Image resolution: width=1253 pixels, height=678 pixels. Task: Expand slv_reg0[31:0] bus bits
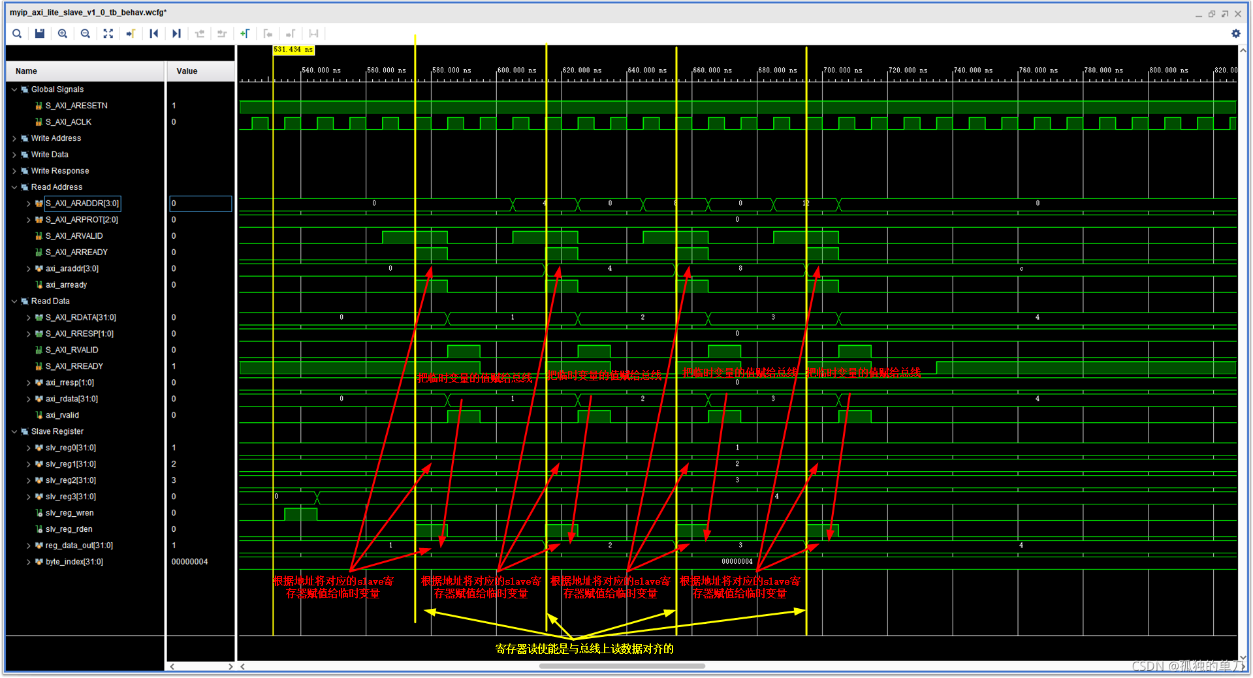[x=28, y=448]
